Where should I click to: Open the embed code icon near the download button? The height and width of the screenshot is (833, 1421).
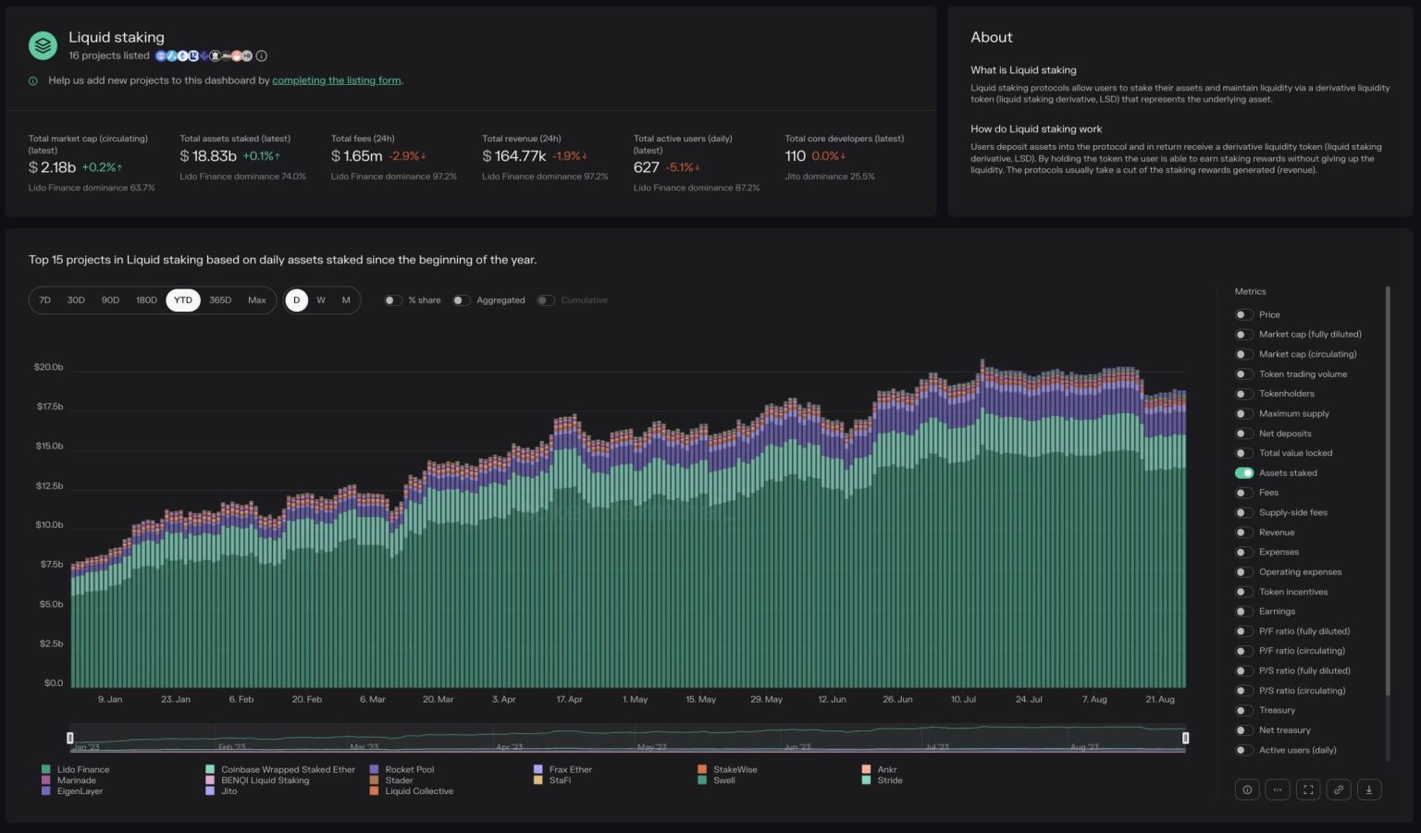[1278, 789]
